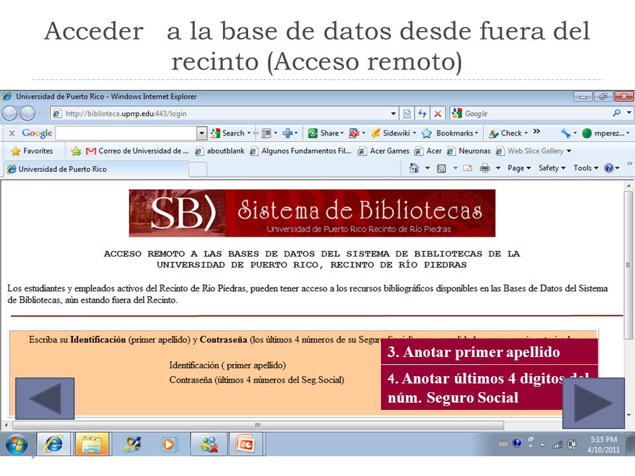Screen dimensions: 635x476
Task: Open the Acer favorite link
Action: point(428,151)
